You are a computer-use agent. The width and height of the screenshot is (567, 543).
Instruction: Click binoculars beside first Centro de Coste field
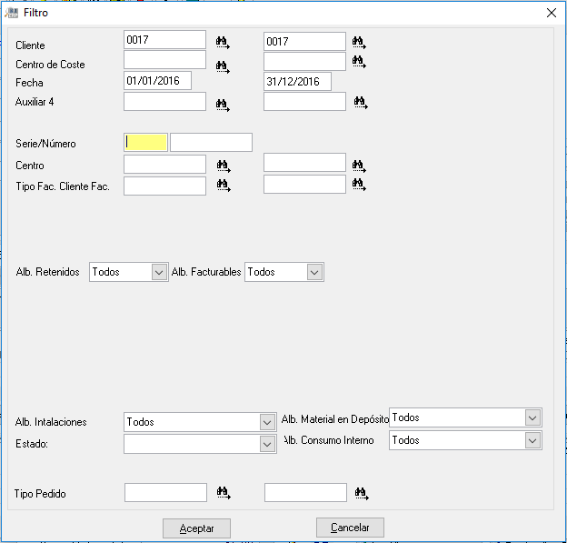pos(223,67)
